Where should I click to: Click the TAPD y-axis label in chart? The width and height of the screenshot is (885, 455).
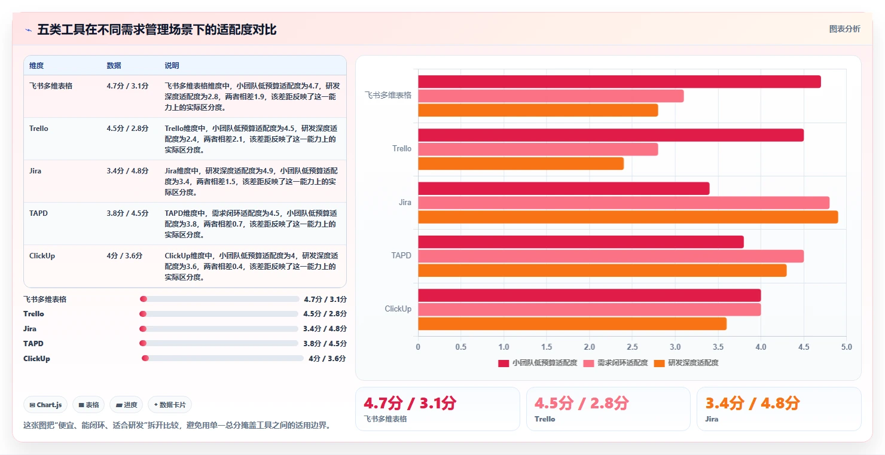[401, 255]
